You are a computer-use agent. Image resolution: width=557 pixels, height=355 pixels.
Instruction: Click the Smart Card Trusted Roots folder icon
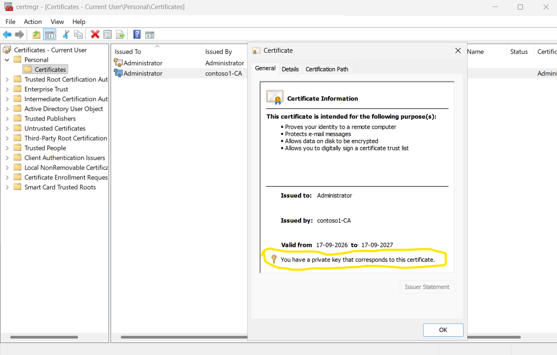[17, 187]
